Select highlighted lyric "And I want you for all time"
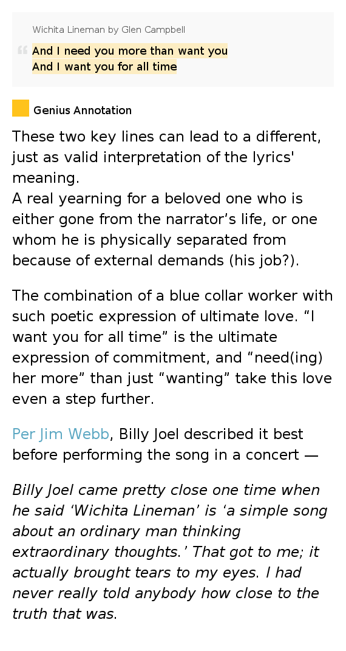Viewport: 346px width, 651px height. point(104,66)
